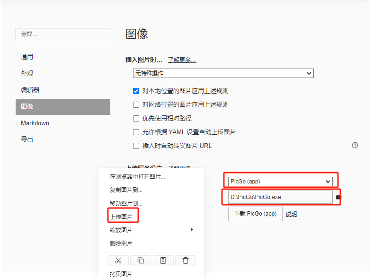This screenshot has width=373, height=278.
Task: Click the help question mark icon
Action: pyautogui.click(x=355, y=145)
